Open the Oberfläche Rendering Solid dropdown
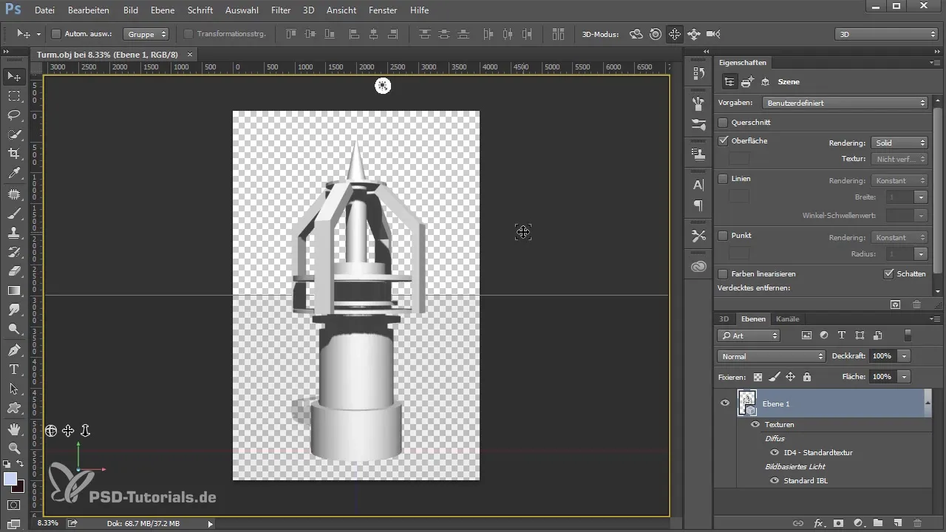Screen dimensions: 946x532 pos(899,143)
